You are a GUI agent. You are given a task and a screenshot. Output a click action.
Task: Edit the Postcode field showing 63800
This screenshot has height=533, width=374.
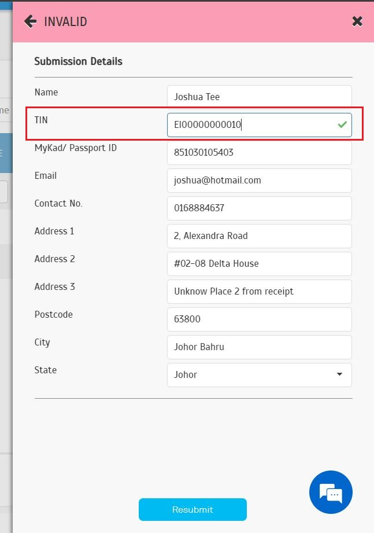259,319
